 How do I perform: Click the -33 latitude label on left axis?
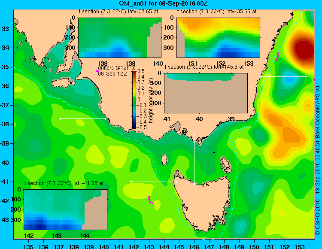5,29
